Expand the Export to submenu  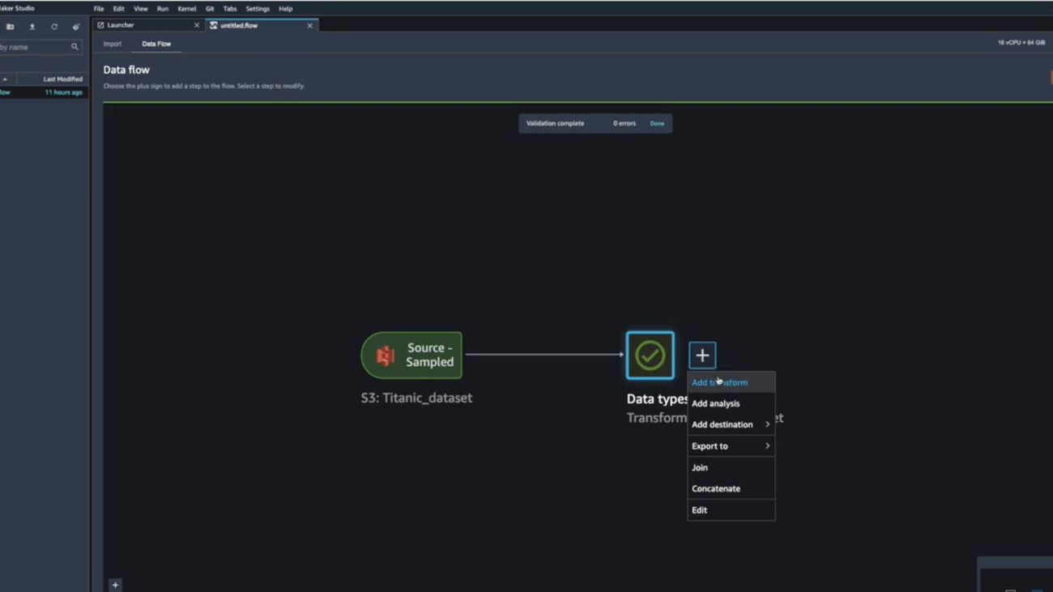coord(731,446)
